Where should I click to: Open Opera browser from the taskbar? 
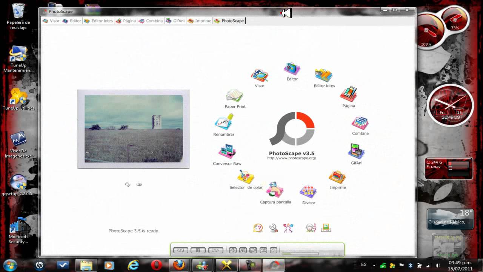156,266
